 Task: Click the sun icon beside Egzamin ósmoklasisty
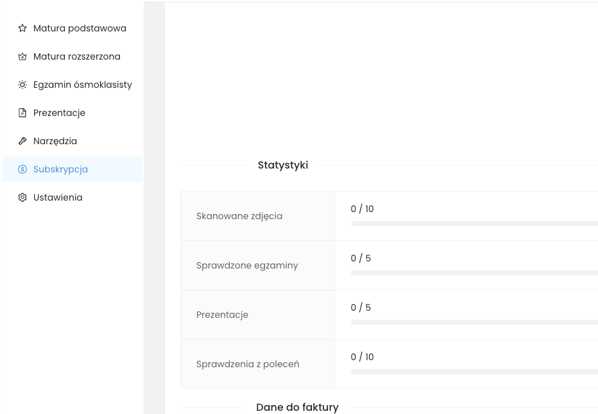pyautogui.click(x=22, y=85)
